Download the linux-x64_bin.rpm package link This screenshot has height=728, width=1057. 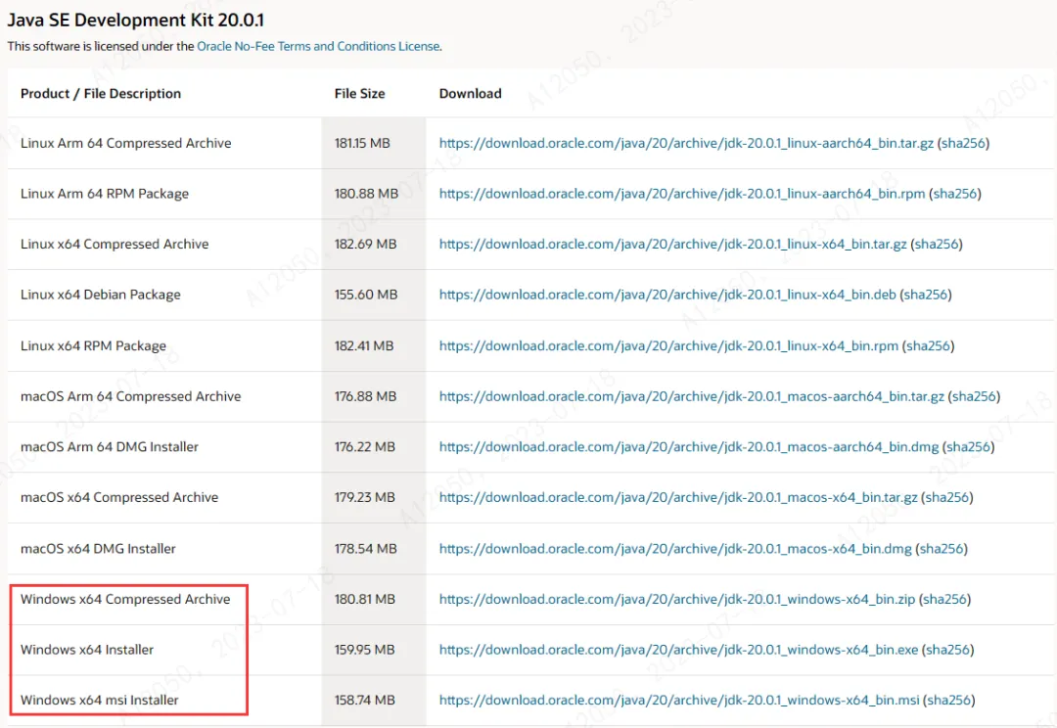click(x=668, y=345)
